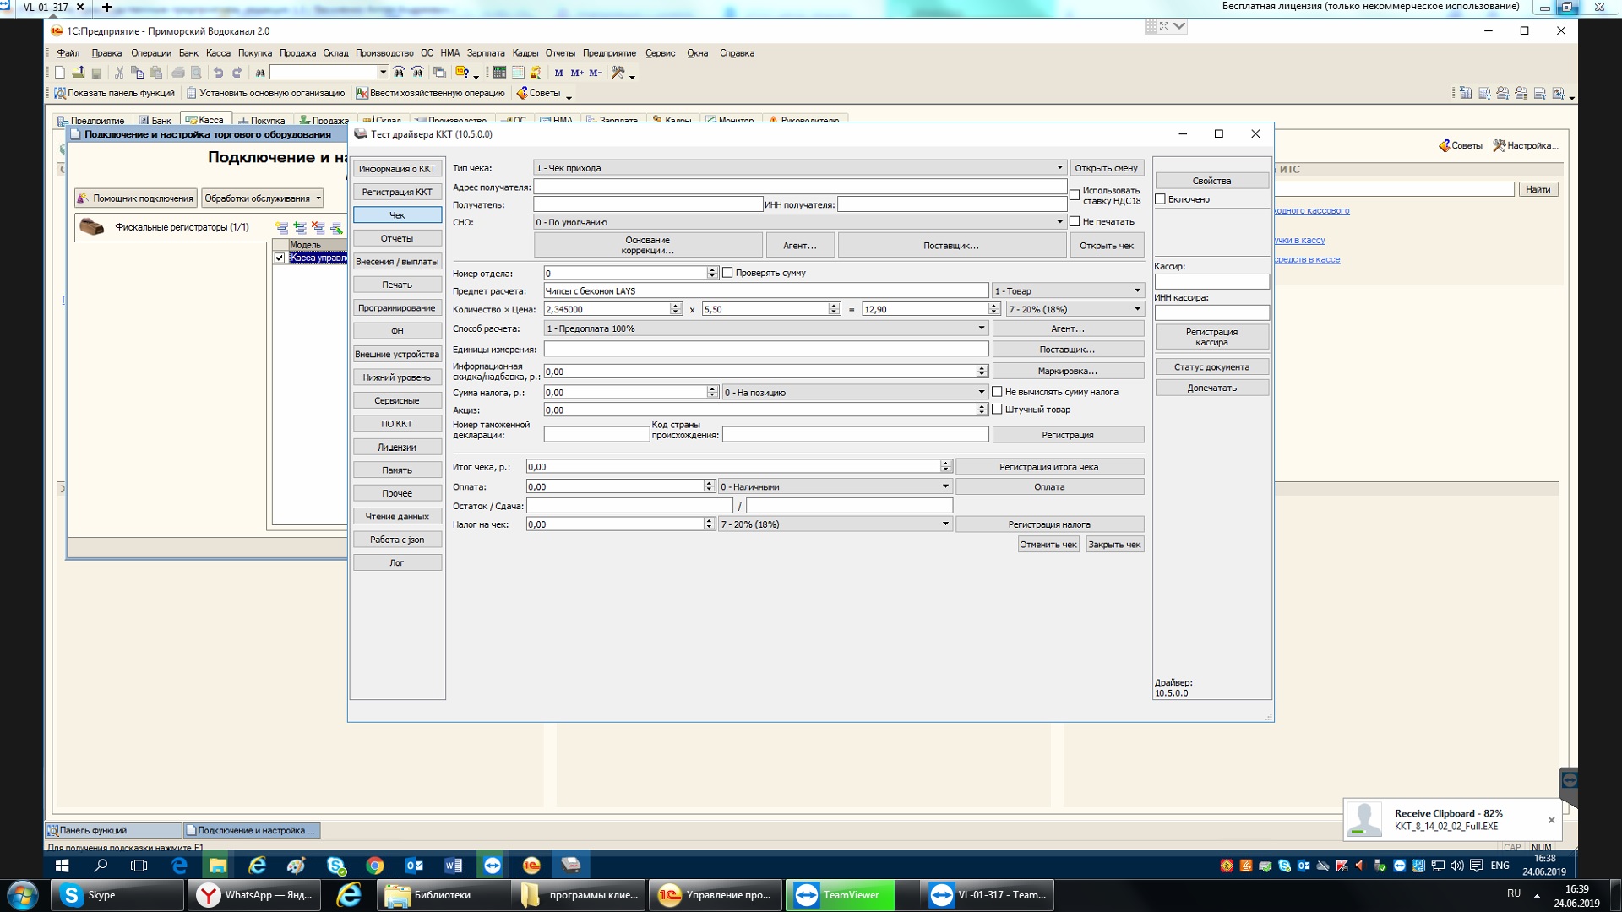Enable 'Не печатать' checkbox
This screenshot has height=912, width=1622.
1075,221
